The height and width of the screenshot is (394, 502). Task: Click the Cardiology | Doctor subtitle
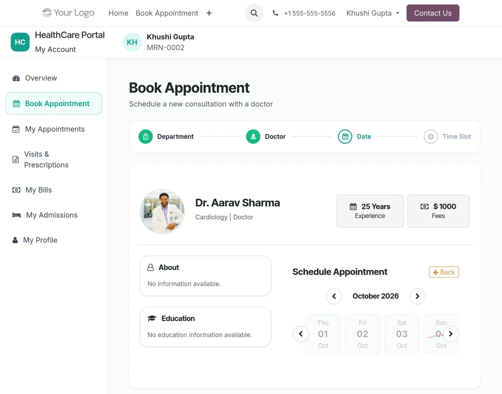click(224, 217)
